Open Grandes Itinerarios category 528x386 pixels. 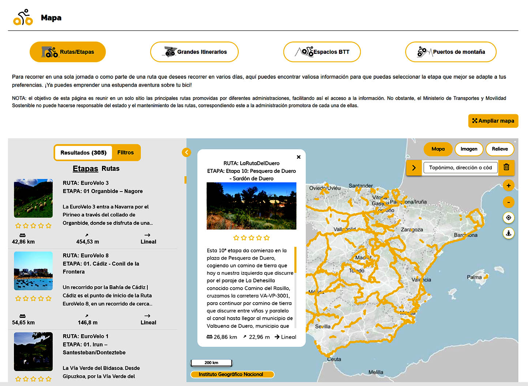[194, 52]
